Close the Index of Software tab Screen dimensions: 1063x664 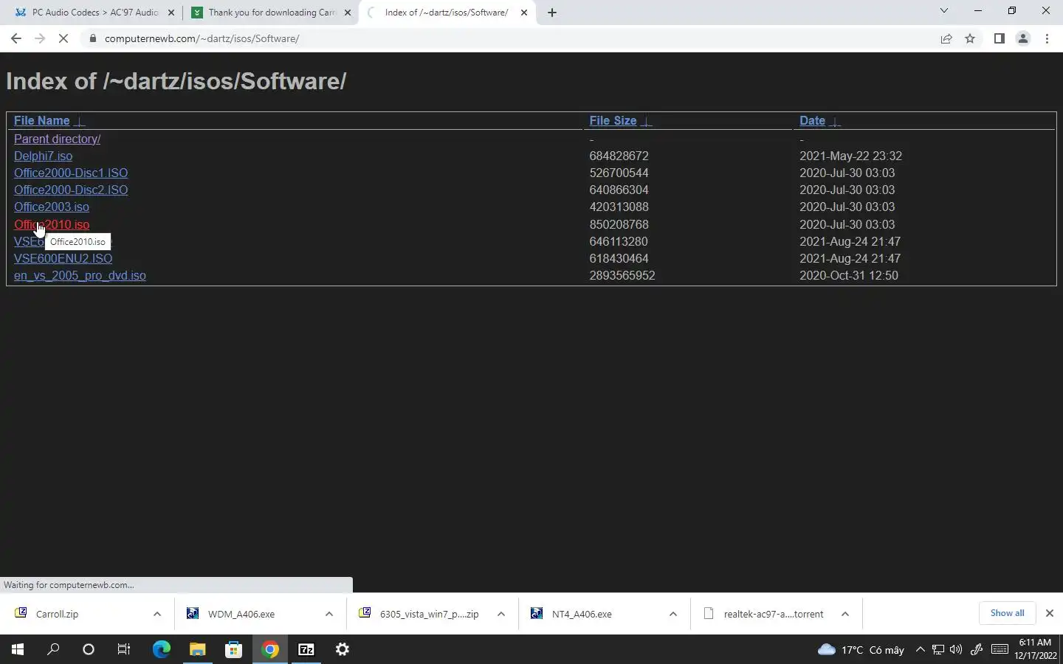[524, 13]
